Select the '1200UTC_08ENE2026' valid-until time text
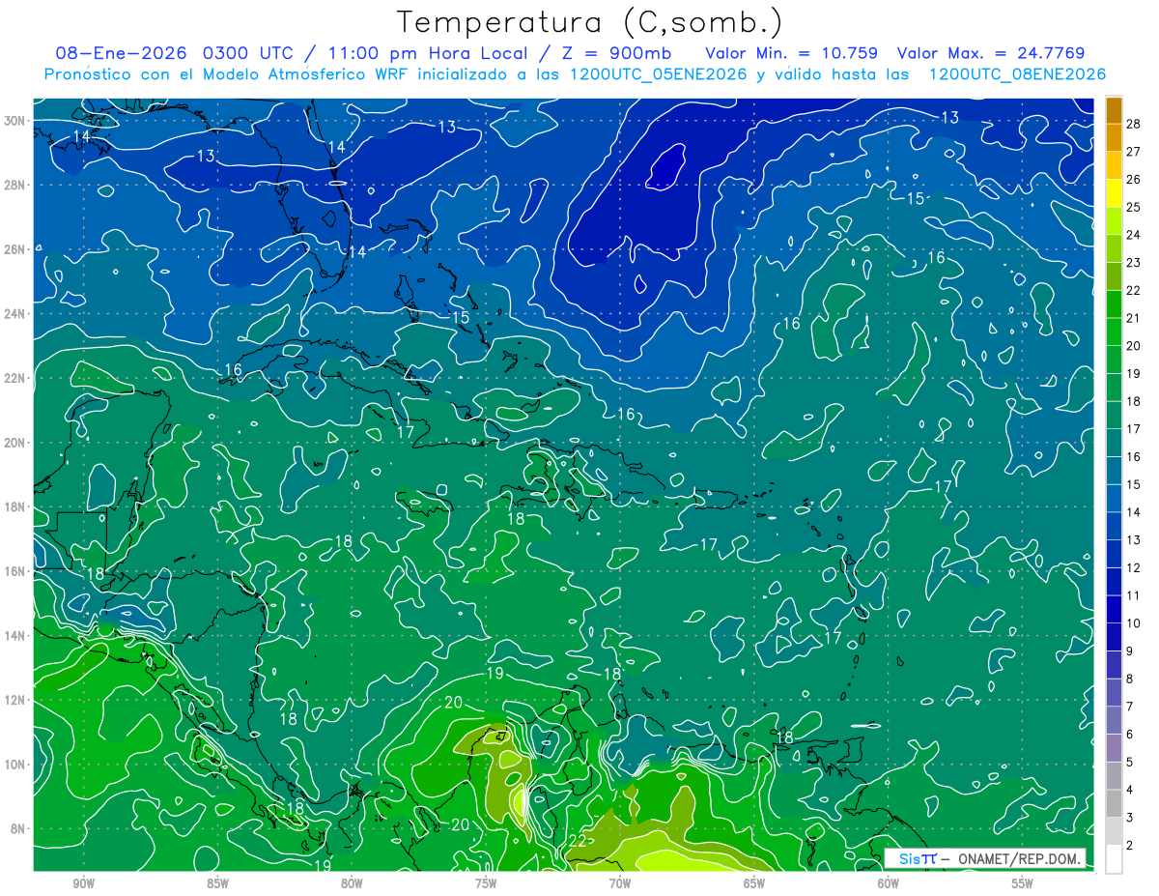Screen dimensions: 1159x896 click(x=1018, y=74)
